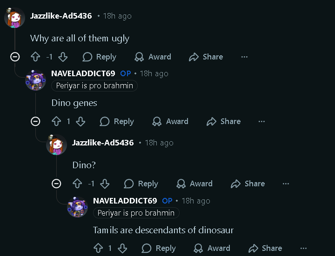The width and height of the screenshot is (335, 256).
Task: Upvote the "Tamils are descendants of dinosaur" comment
Action: (98, 248)
